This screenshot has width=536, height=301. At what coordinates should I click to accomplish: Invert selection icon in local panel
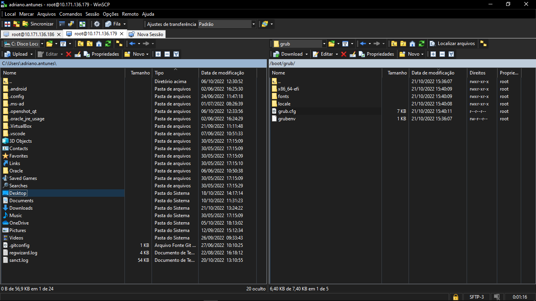pyautogui.click(x=176, y=54)
